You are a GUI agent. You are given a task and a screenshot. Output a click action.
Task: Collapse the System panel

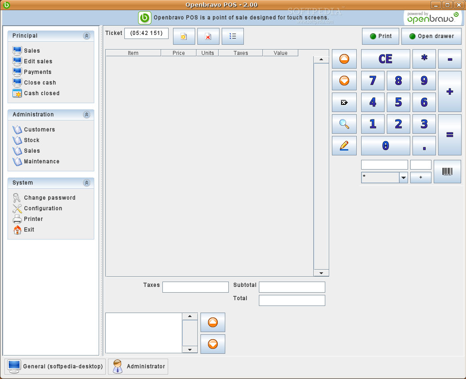click(x=87, y=183)
